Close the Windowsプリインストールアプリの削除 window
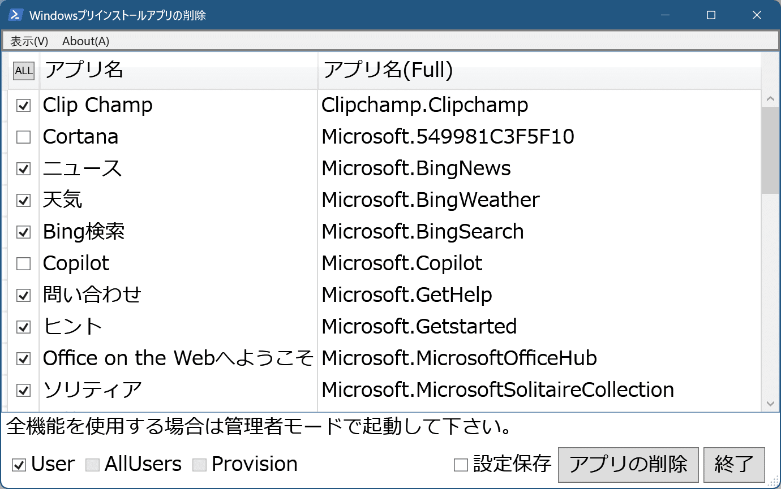 757,15
